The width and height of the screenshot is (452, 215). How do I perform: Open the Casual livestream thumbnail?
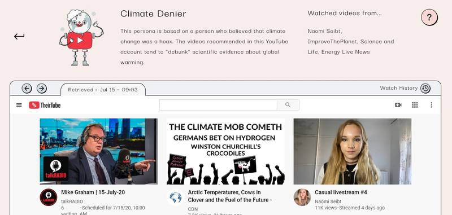[352, 151]
